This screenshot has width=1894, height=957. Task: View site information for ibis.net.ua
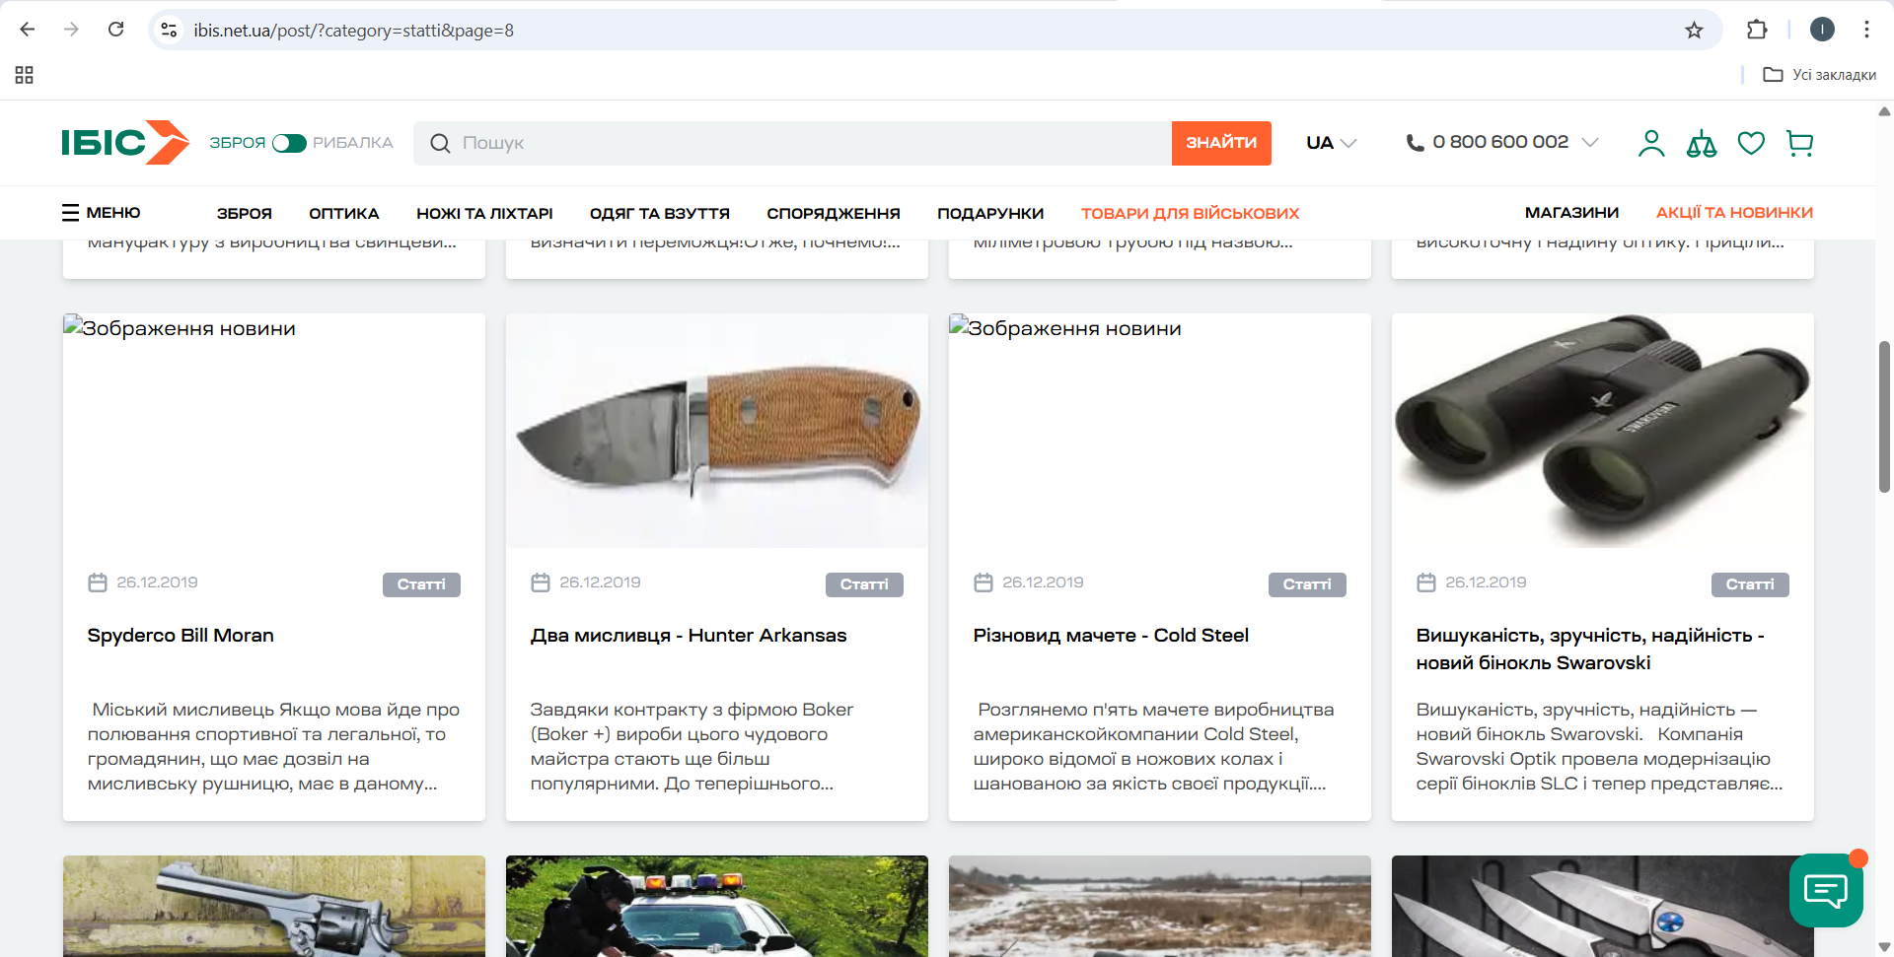[x=169, y=30]
